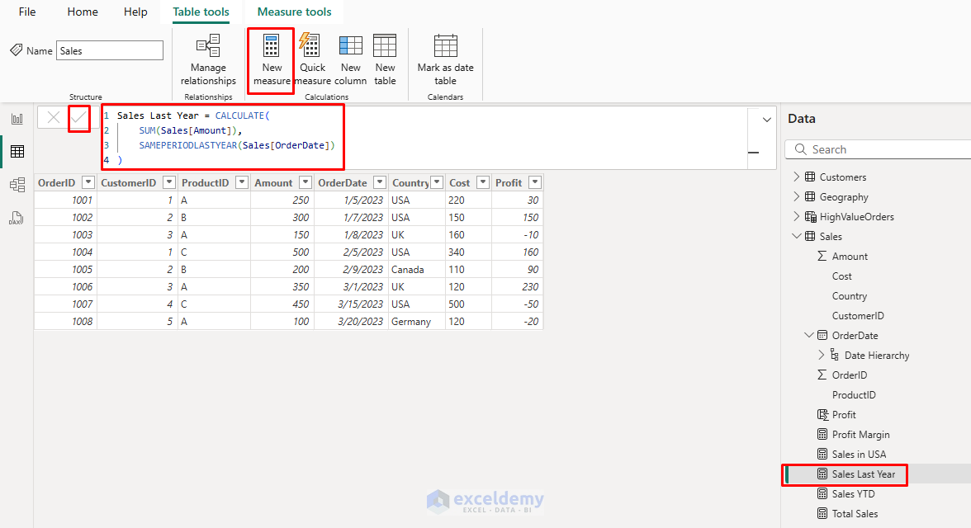The width and height of the screenshot is (971, 528).
Task: Expand the formula bar with chevron
Action: 766,120
